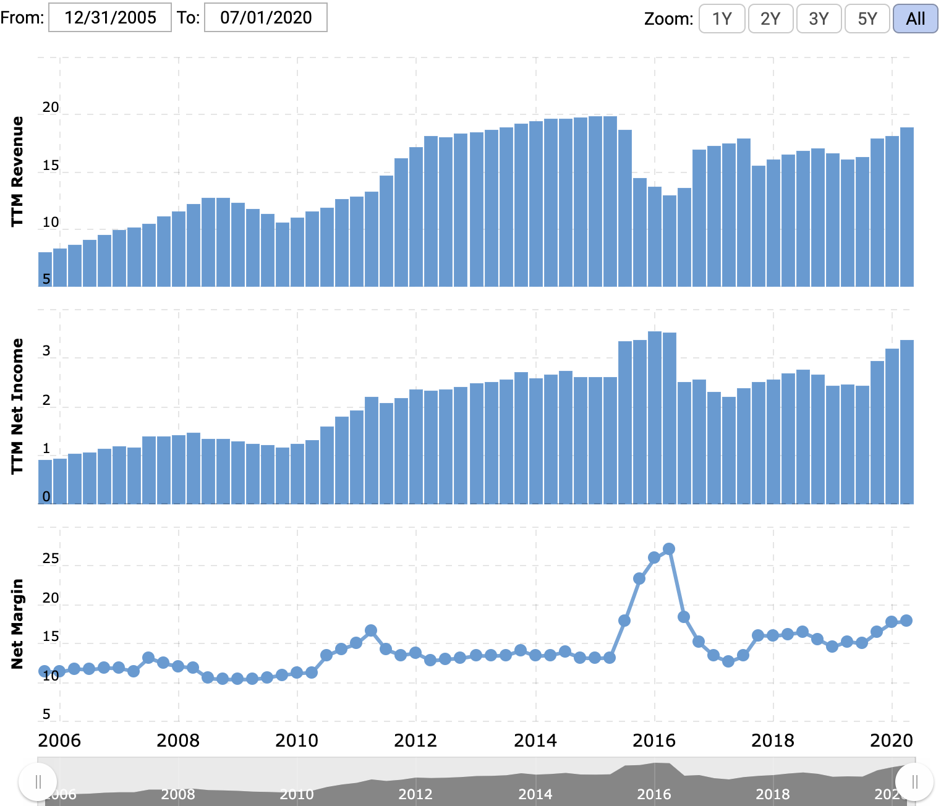Click the 2010 x-axis label

tap(297, 740)
